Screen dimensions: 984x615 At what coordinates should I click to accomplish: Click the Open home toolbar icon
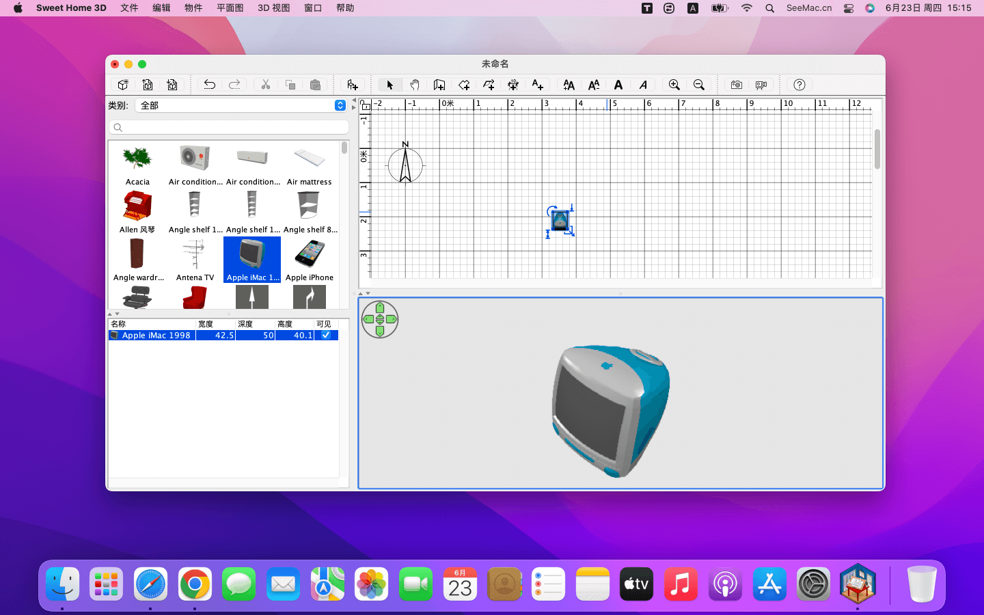(148, 85)
